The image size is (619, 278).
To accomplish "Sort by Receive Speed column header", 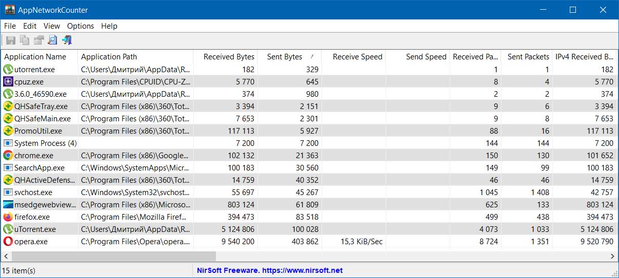I will click(x=353, y=57).
